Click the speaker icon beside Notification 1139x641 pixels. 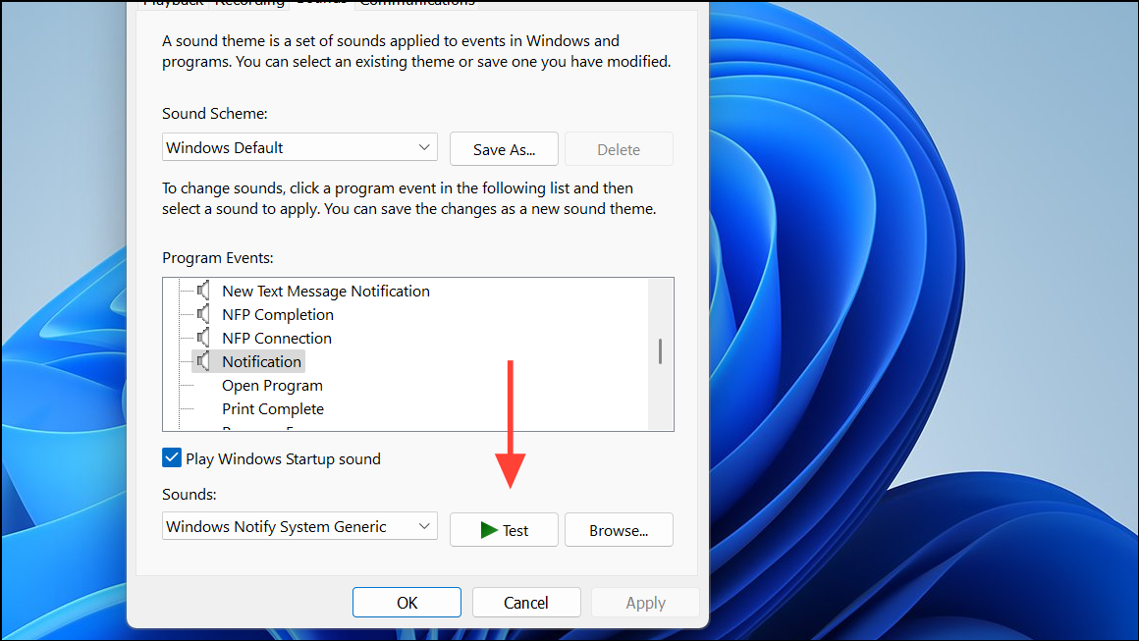pyautogui.click(x=204, y=361)
